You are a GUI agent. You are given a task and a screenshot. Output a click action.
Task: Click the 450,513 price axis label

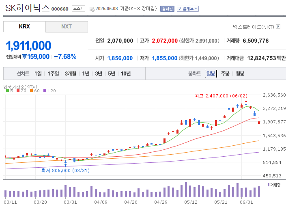tap(272, 176)
